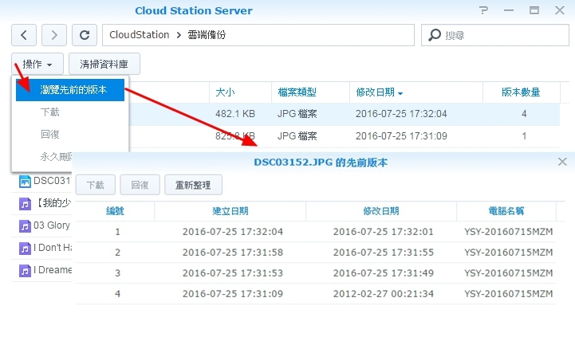Select 瀏覽先前的版本 menu item

click(x=73, y=89)
